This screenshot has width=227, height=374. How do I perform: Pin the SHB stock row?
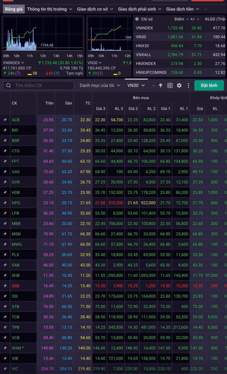pos(5,276)
